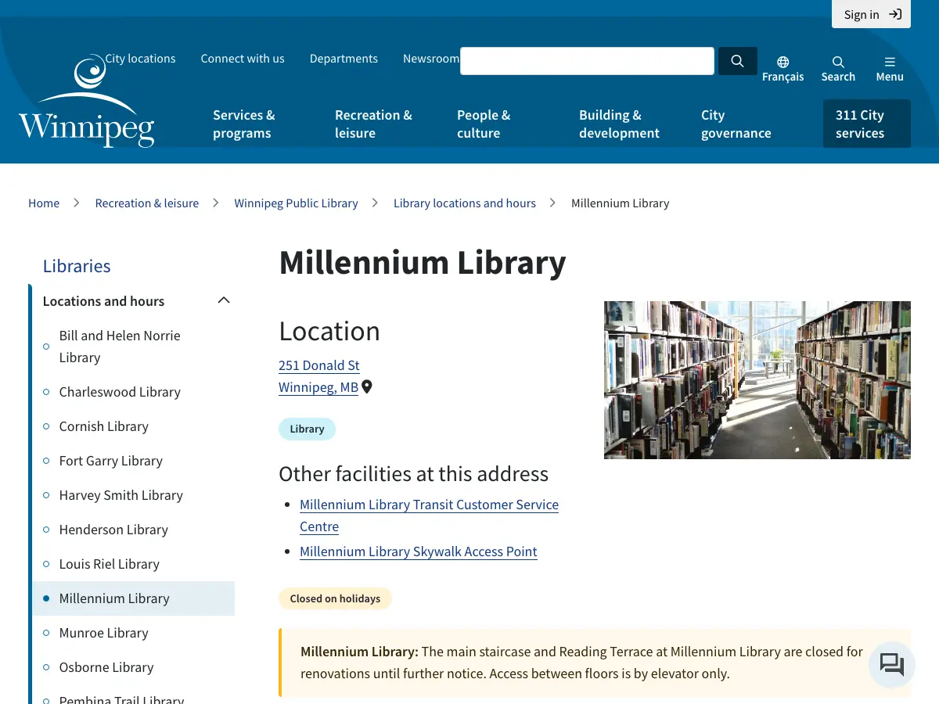Click 311 City services button
Viewport: 939px width, 704px height.
pyautogui.click(x=867, y=124)
